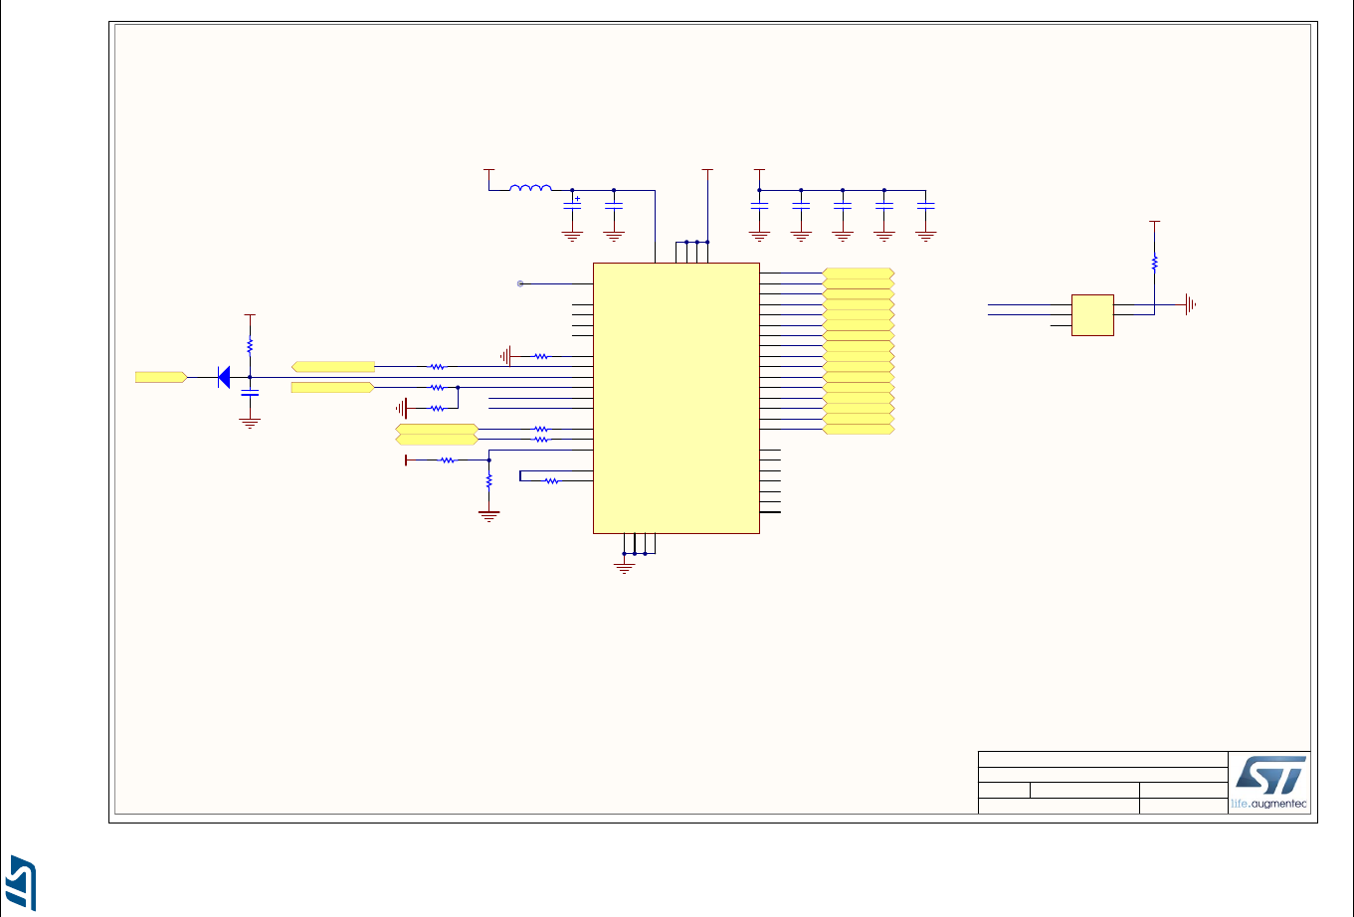1354x917 pixels.
Task: Select the capacitor below the diode node
Action: [x=250, y=393]
